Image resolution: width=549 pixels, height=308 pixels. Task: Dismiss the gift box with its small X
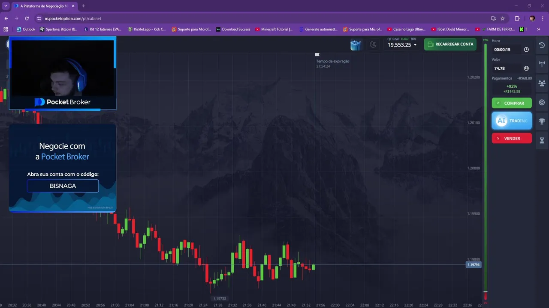tap(360, 41)
